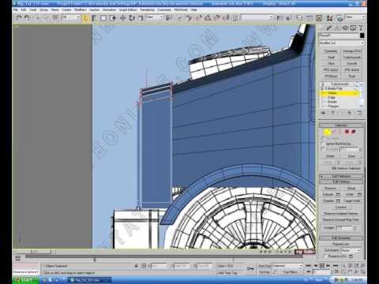
Task: Click the Remove Isolated Vertices button
Action: [341, 214]
